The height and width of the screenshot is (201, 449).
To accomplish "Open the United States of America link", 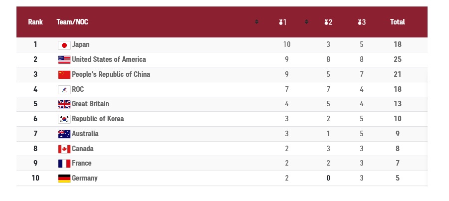I will tap(109, 59).
